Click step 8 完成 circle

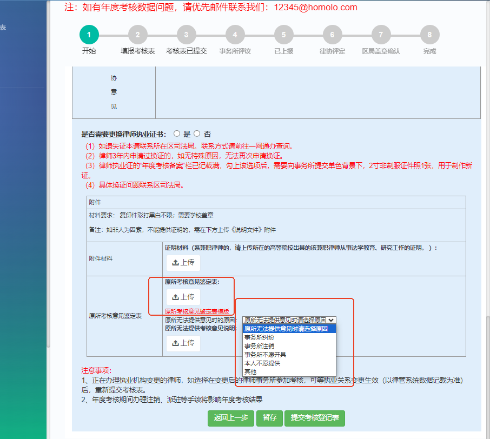(x=429, y=35)
